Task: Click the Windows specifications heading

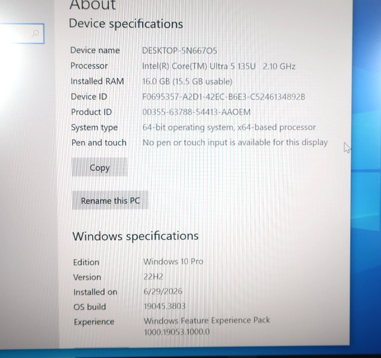Action: point(136,236)
